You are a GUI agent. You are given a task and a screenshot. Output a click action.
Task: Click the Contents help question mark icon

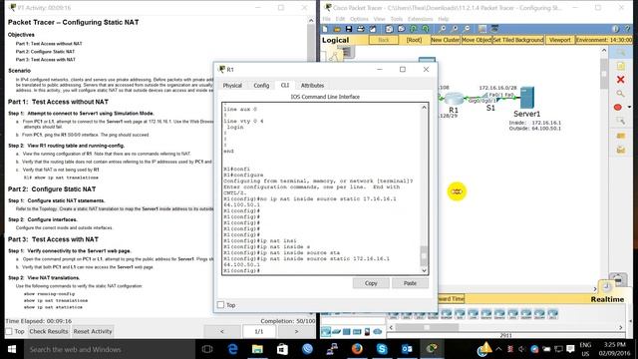tap(628, 29)
